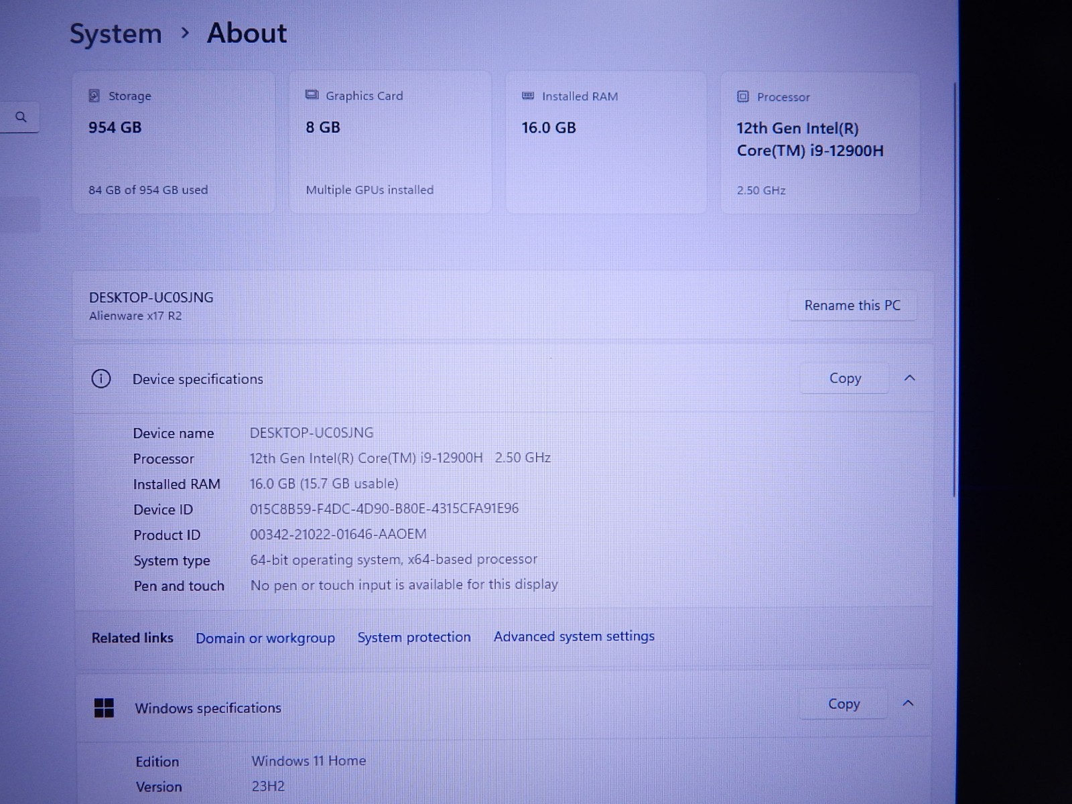Click the Processor chip icon

pyautogui.click(x=742, y=96)
